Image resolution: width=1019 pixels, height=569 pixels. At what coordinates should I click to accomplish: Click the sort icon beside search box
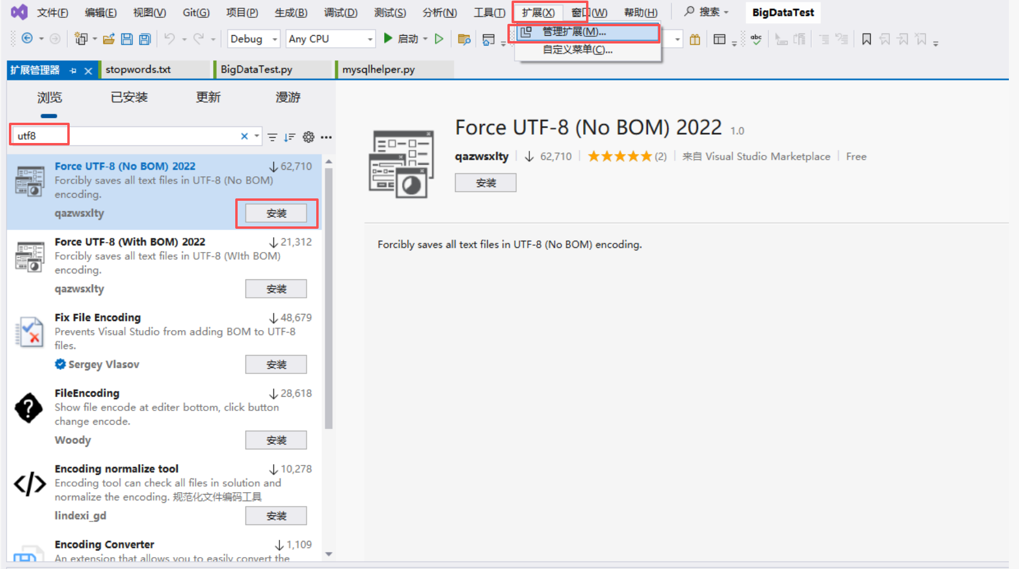[x=290, y=137]
